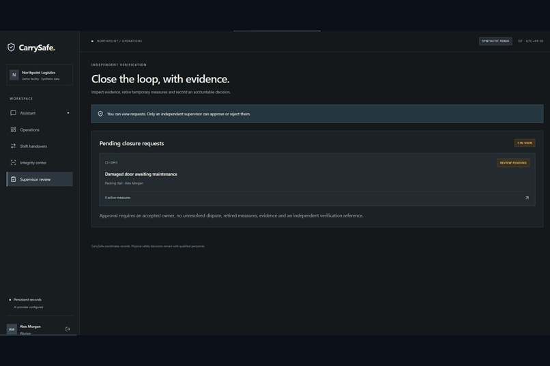Click the IST UTC+05:30 timezone label
The height and width of the screenshot is (366, 550).
[530, 41]
